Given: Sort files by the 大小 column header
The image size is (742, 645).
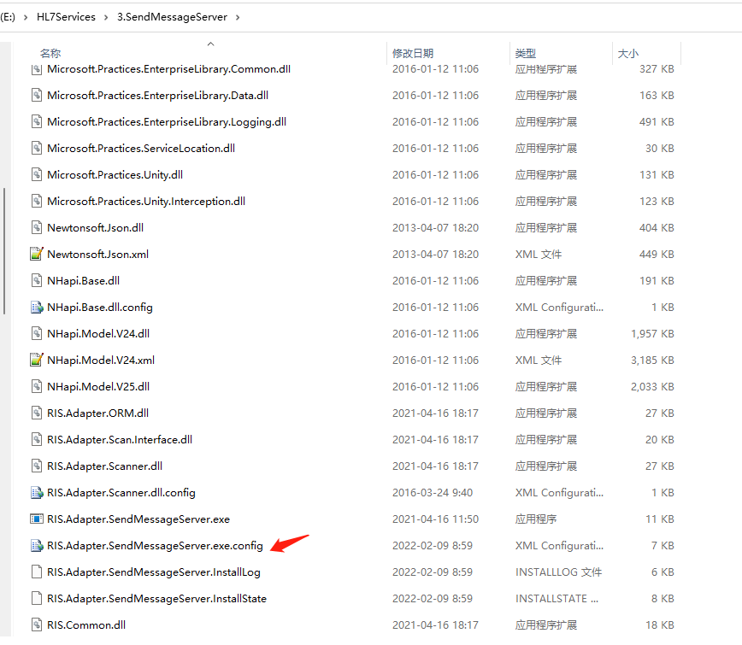Looking at the screenshot, I should coord(628,54).
